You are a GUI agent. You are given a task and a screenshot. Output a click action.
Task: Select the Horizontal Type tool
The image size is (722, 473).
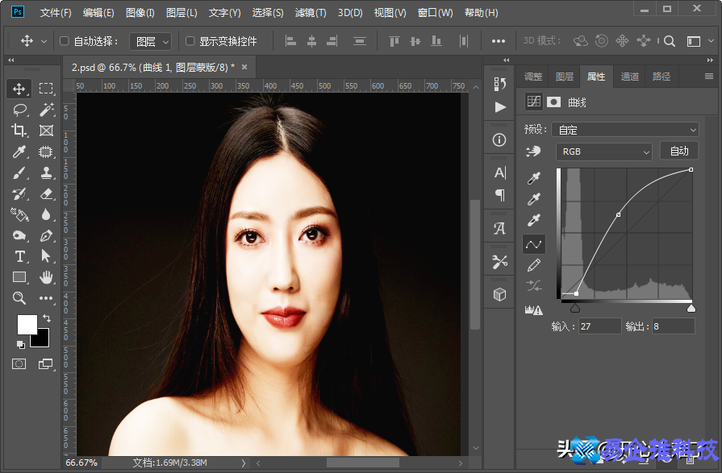click(20, 256)
